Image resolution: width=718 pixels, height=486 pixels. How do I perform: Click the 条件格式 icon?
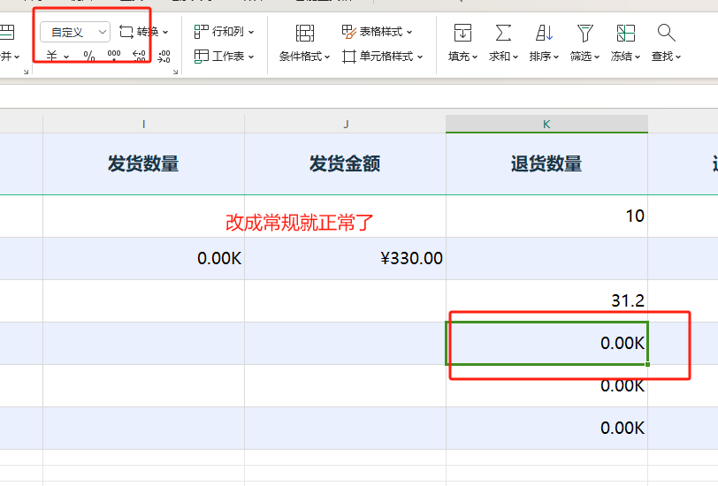point(304,33)
